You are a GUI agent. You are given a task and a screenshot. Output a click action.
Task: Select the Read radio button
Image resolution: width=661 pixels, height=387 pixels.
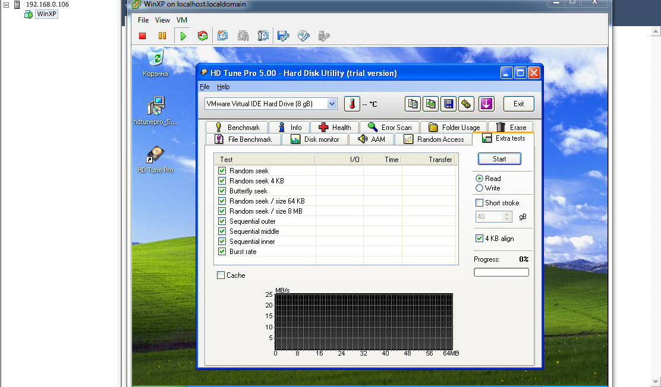[479, 179]
